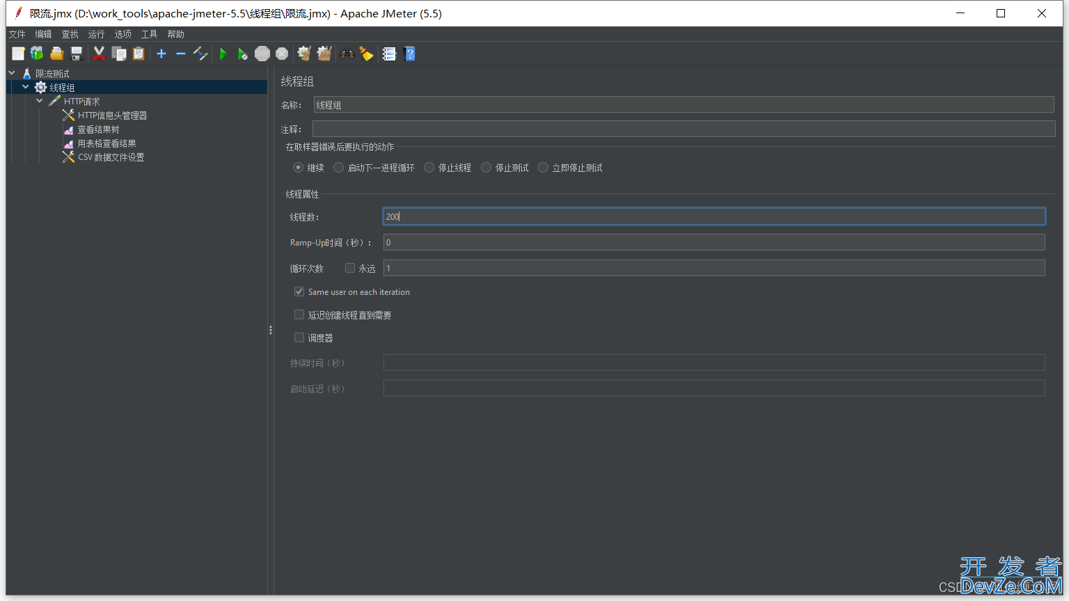Viewport: 1069px width, 601px height.
Task: Select HTTP请求 sampler in tree
Action: (82, 102)
